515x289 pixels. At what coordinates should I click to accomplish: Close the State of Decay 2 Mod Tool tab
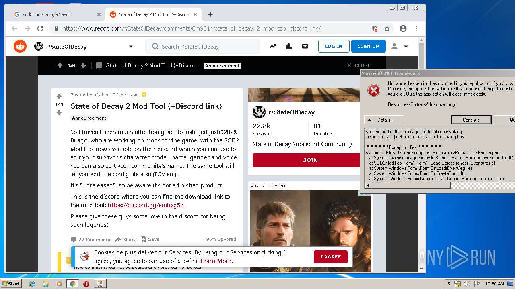(195, 14)
